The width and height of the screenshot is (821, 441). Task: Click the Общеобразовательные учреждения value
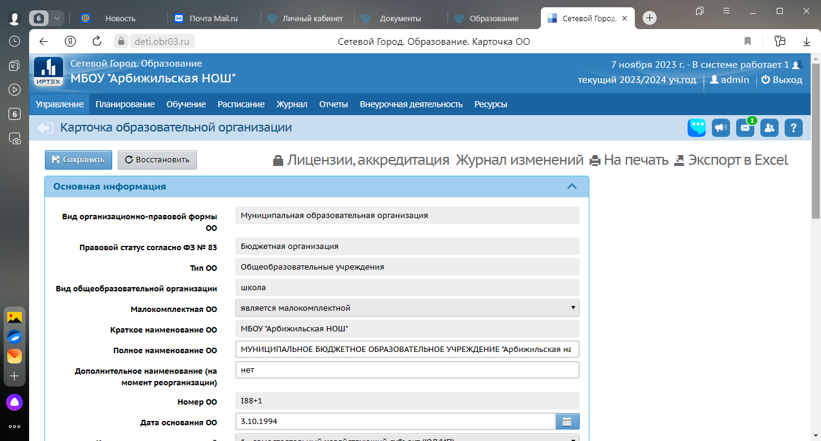407,267
